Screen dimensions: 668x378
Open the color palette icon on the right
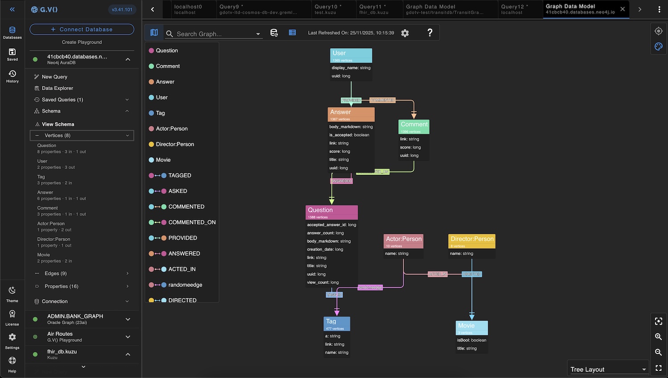coord(658,46)
